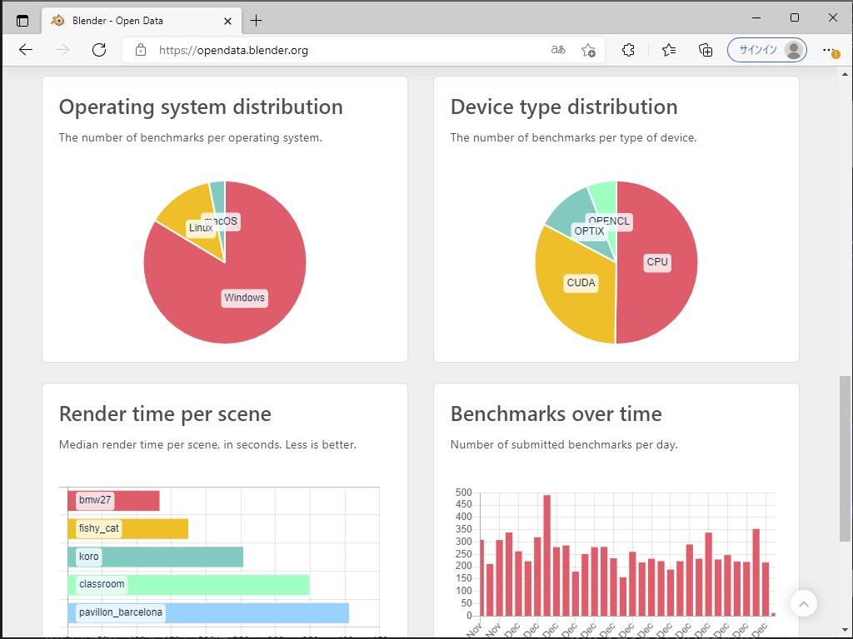Image resolution: width=853 pixels, height=639 pixels.
Task: Minimize the browser window
Action: (x=756, y=18)
